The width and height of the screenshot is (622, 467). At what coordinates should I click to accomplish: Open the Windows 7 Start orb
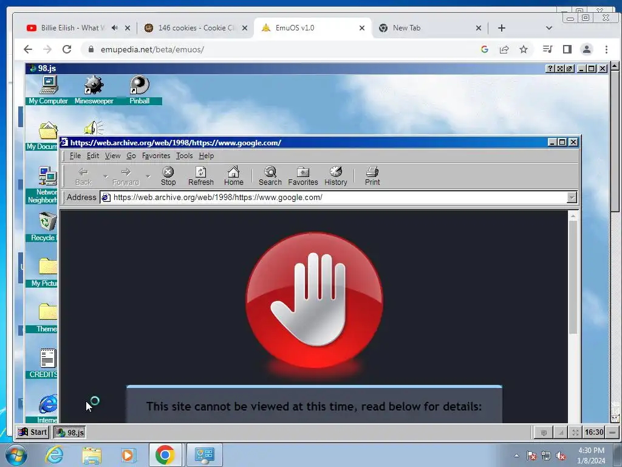coord(16,455)
